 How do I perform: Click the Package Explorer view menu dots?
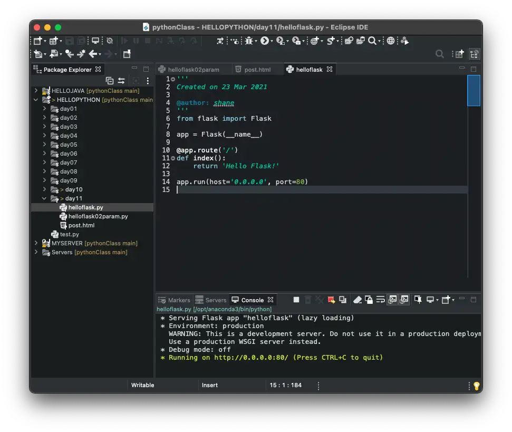click(x=148, y=81)
